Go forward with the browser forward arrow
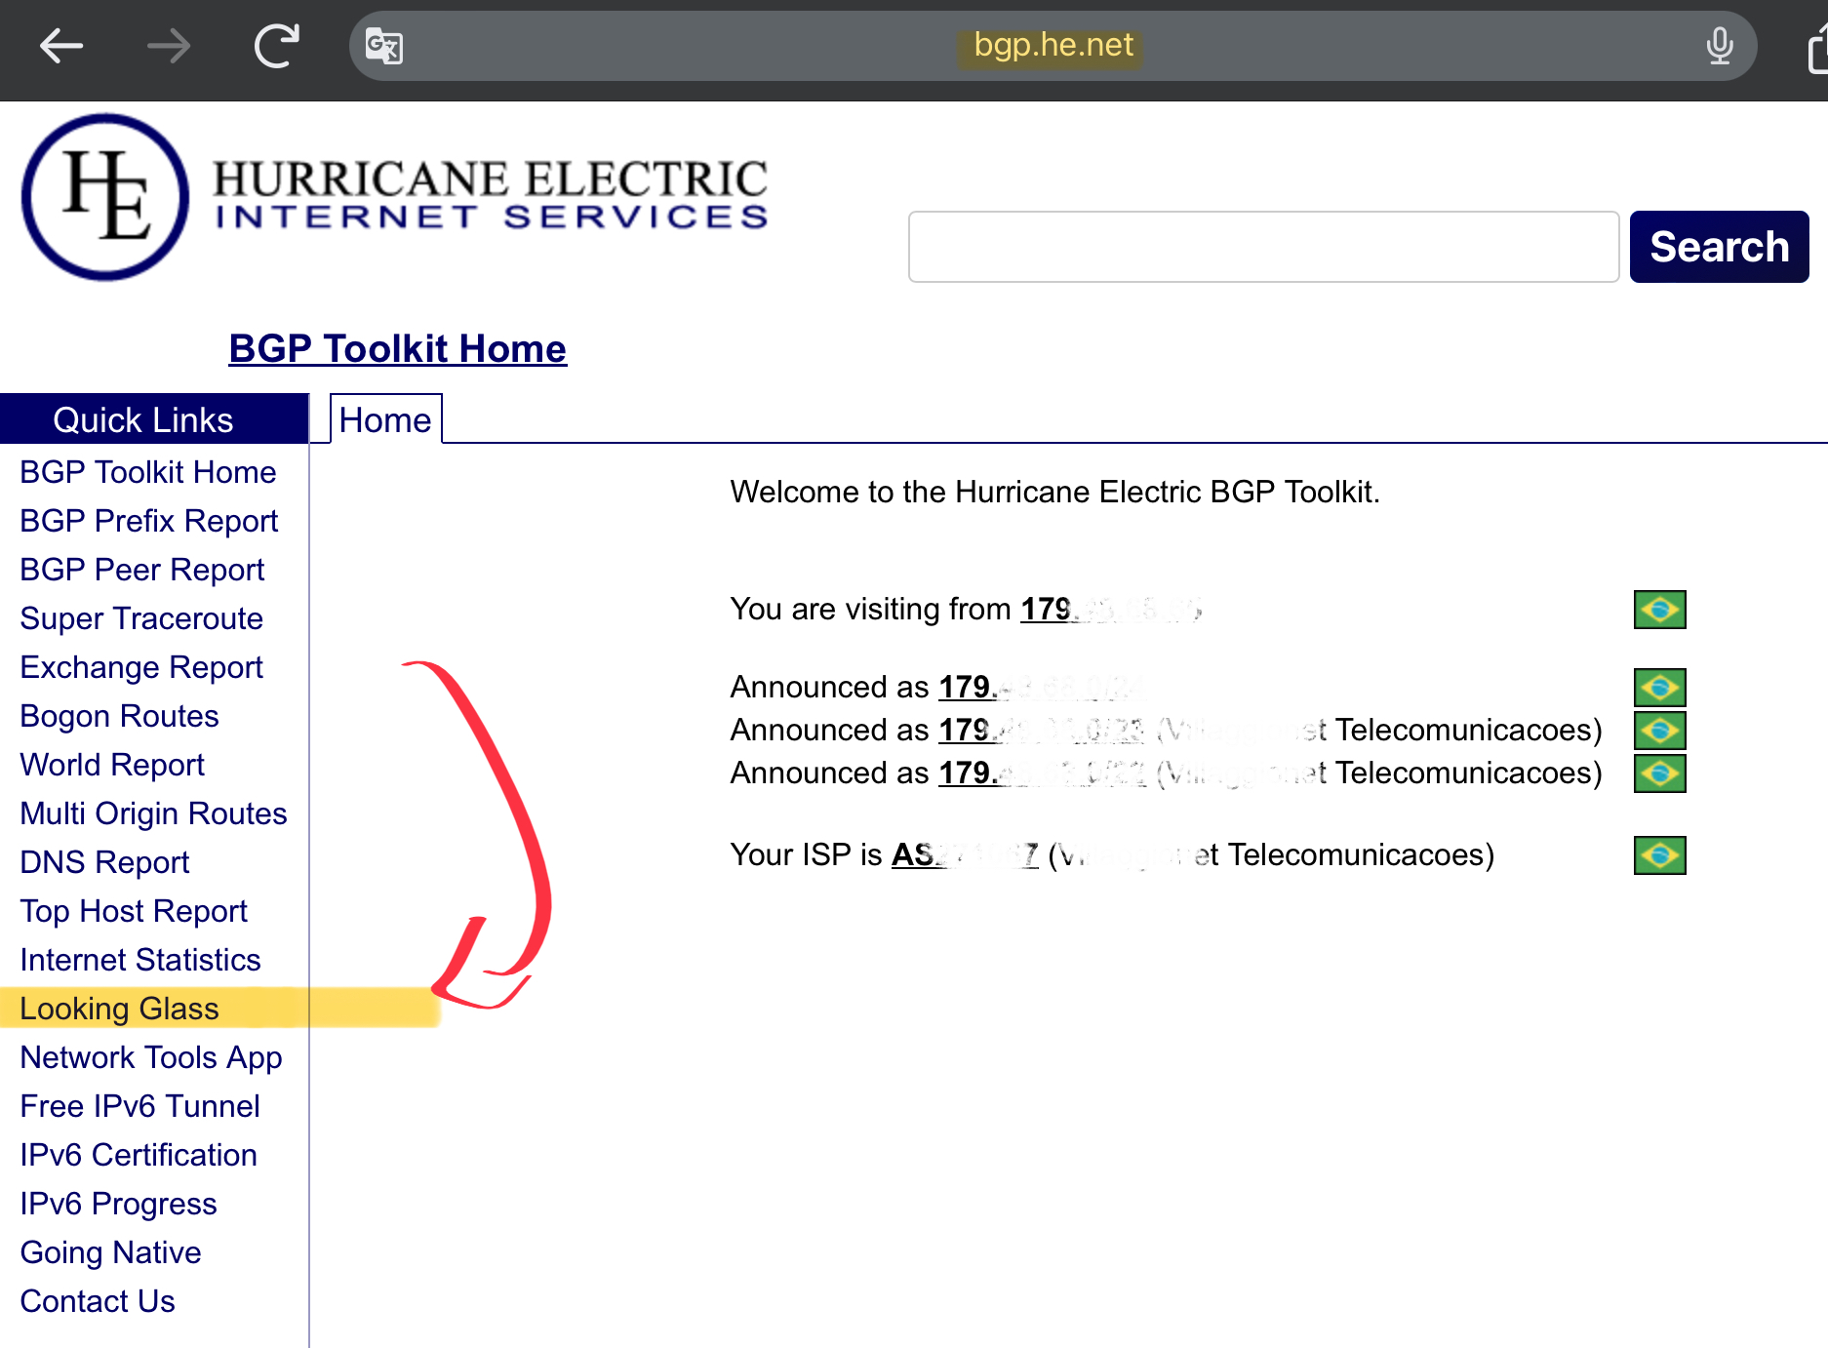Image resolution: width=1828 pixels, height=1348 pixels. (169, 46)
